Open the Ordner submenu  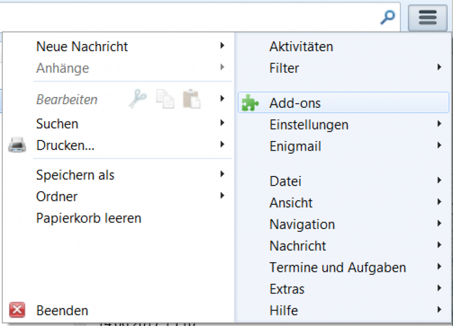tap(57, 196)
